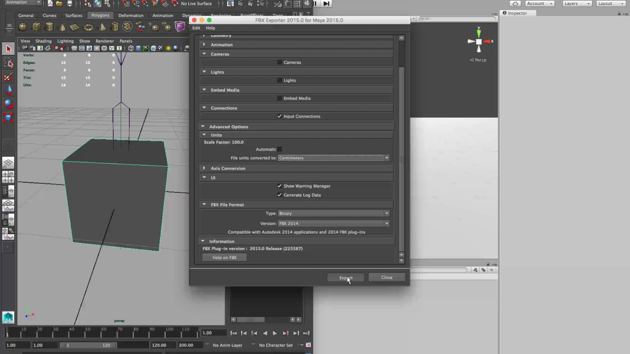Enable the Embed Media checkbox

coord(280,98)
